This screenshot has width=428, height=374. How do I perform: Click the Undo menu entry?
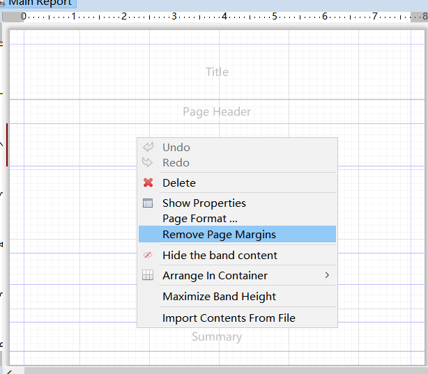237,148
